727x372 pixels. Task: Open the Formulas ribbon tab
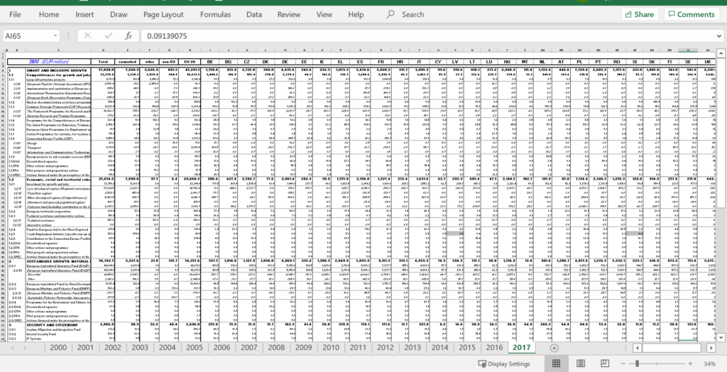(x=215, y=14)
